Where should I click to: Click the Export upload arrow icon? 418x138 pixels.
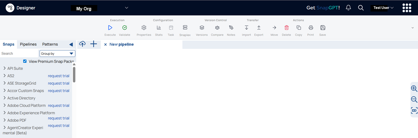coord(259,28)
